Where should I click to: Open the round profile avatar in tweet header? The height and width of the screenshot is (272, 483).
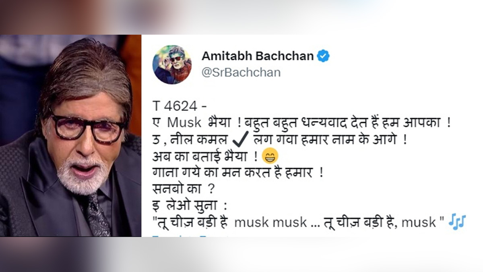pyautogui.click(x=172, y=64)
